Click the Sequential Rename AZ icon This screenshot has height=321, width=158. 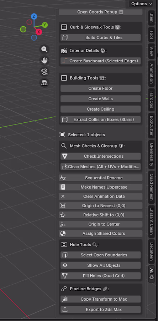(63, 178)
